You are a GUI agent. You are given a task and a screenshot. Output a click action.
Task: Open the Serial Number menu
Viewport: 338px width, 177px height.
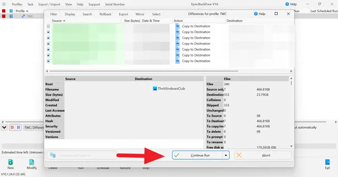[115, 4]
